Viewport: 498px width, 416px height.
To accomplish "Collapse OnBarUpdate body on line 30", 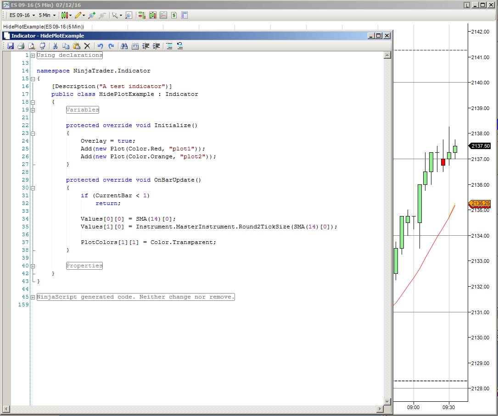I will click(x=33, y=188).
